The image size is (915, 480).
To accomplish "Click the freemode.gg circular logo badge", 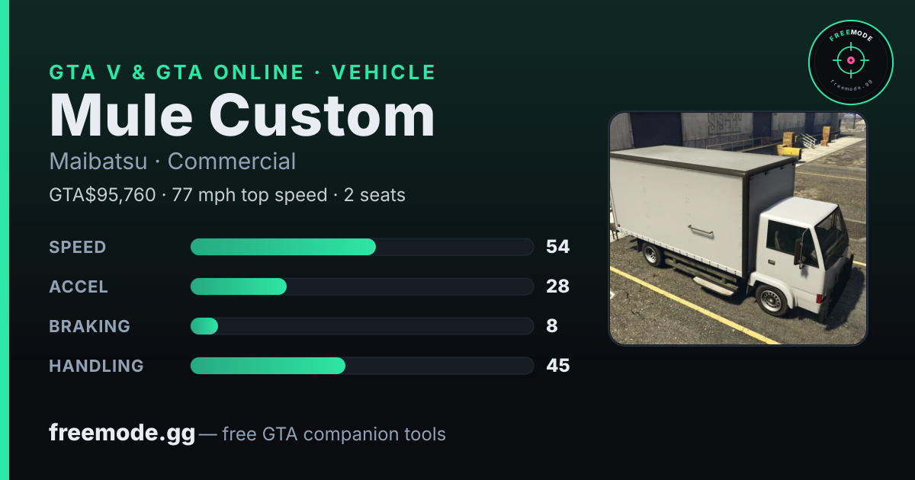I will coord(851,62).
